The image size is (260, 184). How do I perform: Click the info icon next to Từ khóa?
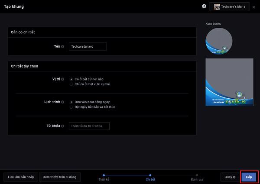pos(63,126)
